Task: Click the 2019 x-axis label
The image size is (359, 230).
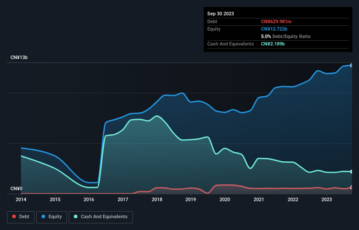Action: click(x=191, y=199)
